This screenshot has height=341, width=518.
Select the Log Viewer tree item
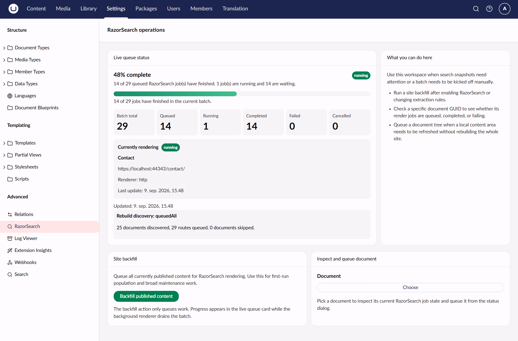coord(50,238)
